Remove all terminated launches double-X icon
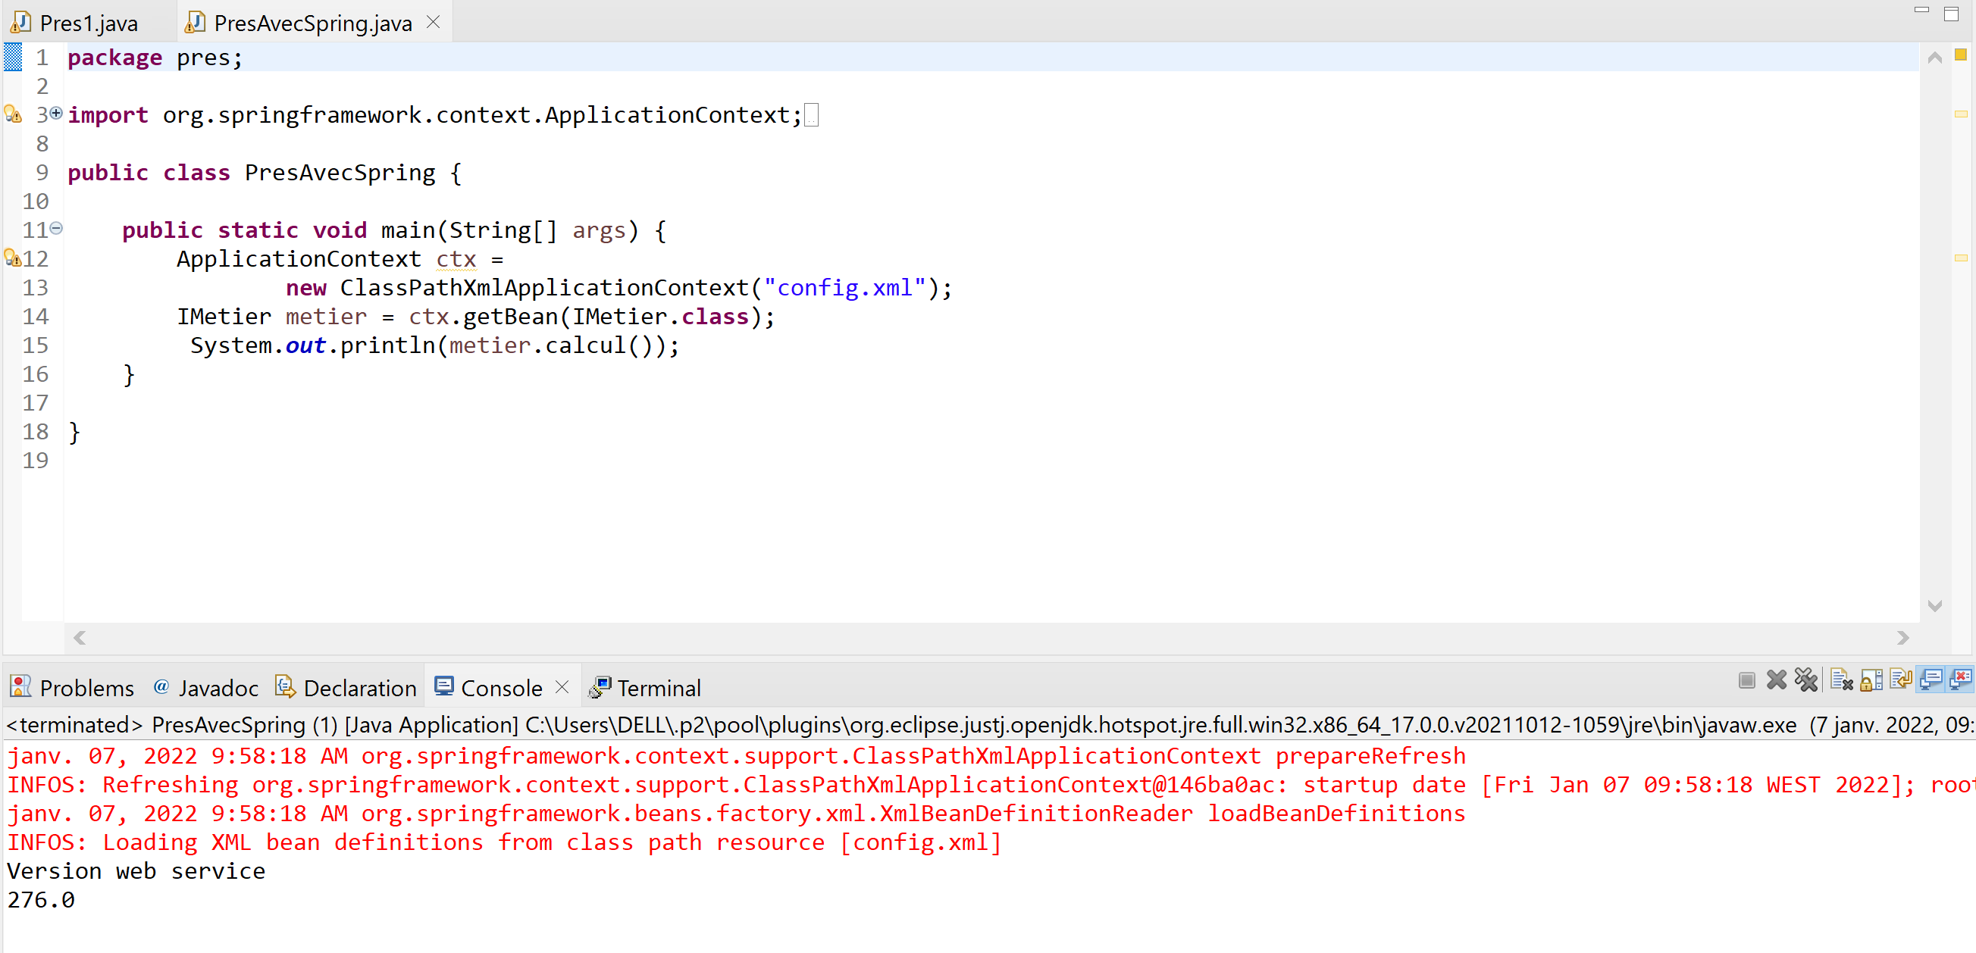1976x953 pixels. pos(1805,680)
